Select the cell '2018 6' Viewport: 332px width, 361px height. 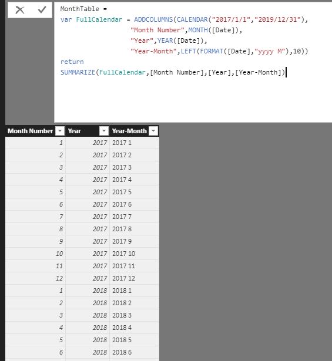(x=134, y=352)
